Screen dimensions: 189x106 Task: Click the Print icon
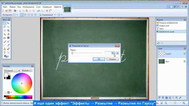coord(15,11)
